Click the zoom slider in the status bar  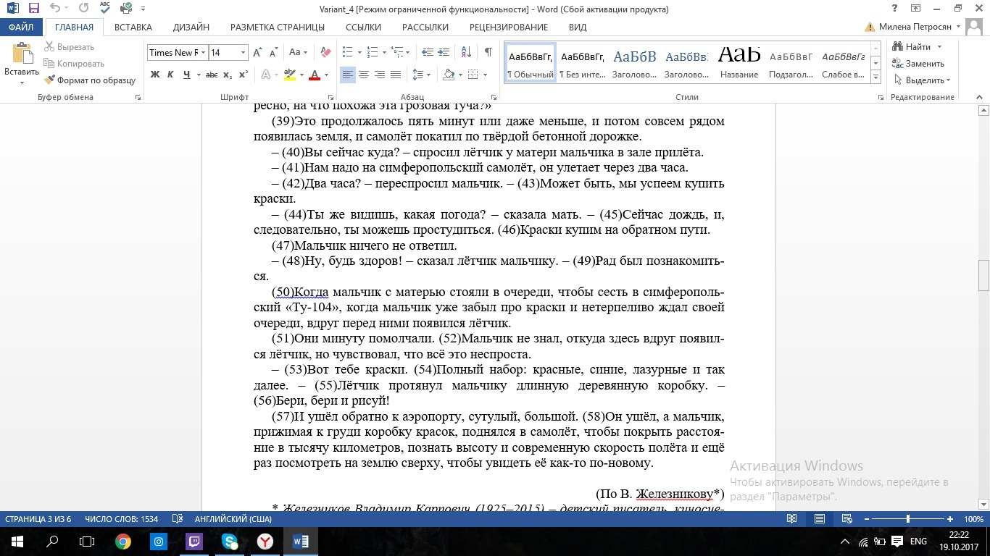908,519
